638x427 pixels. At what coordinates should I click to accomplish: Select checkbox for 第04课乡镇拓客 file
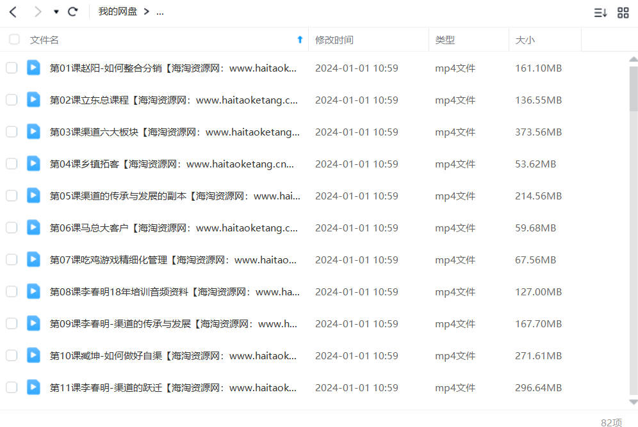12,164
